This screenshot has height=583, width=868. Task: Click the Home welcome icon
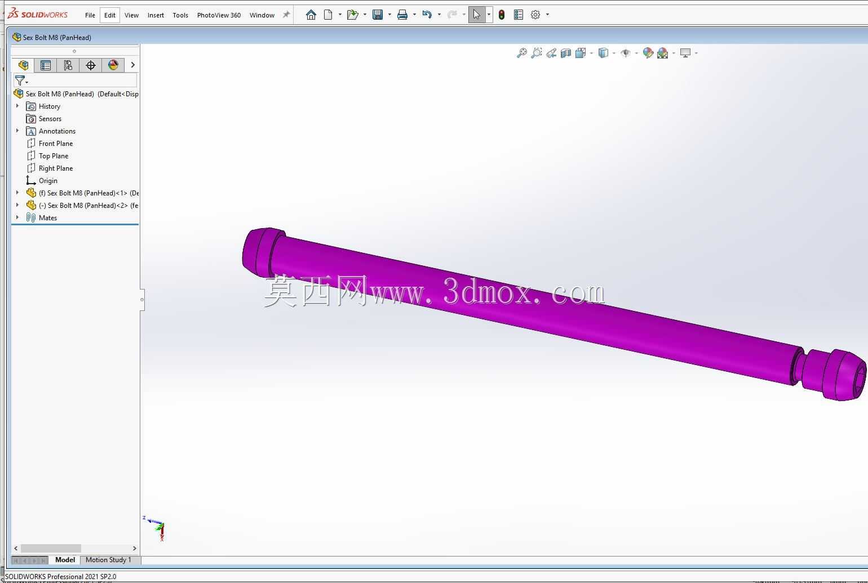point(311,15)
